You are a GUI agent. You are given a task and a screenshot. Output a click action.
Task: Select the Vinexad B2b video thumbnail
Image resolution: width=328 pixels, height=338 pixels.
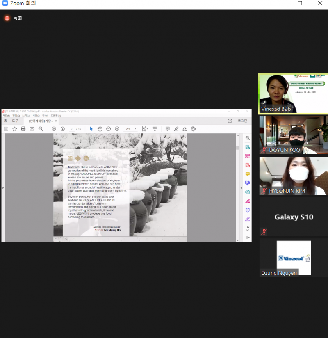coord(293,93)
